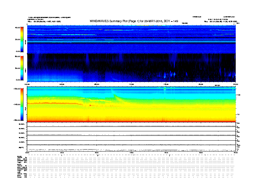Image resolution: width=254 pixels, height=196 pixels.
Task: Click the 10 label on TNR right axis
Action: (x=238, y=115)
